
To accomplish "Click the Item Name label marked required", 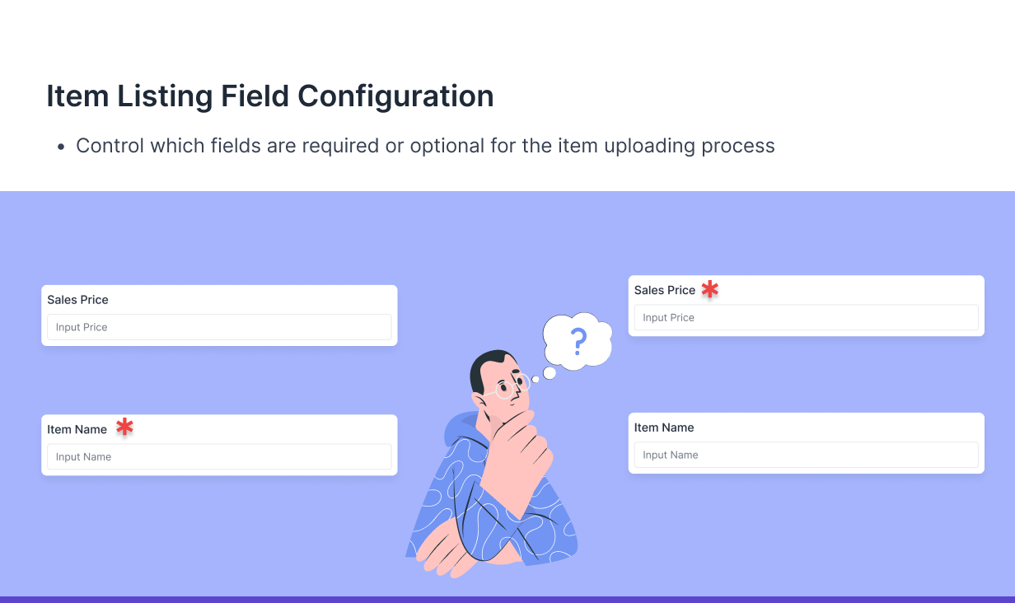I will tap(77, 429).
